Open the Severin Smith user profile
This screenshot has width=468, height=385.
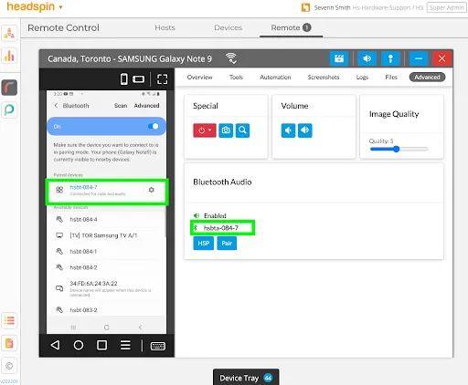pyautogui.click(x=332, y=7)
